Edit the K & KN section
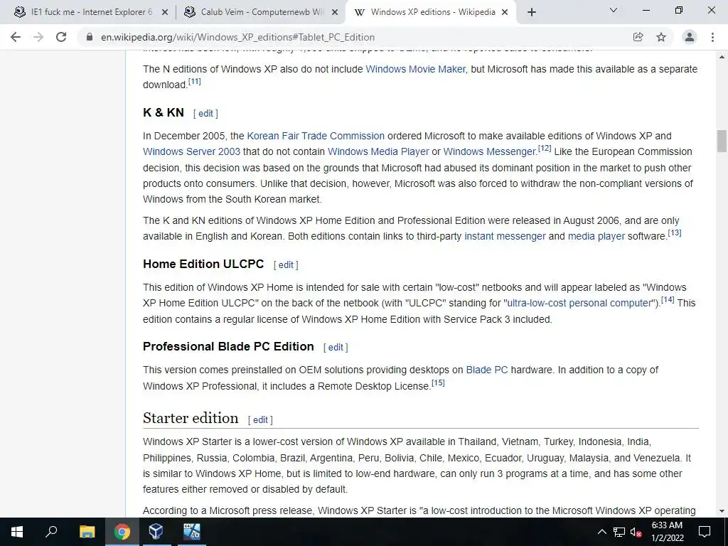This screenshot has height=546, width=728. pyautogui.click(x=205, y=113)
